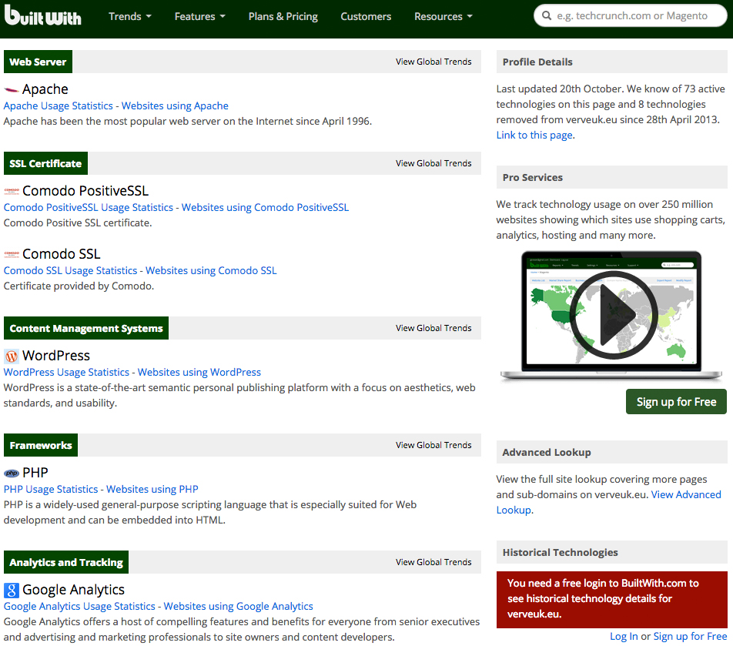Click the Comodo PositiveSSL logo icon
The image size is (733, 646).
pos(12,191)
